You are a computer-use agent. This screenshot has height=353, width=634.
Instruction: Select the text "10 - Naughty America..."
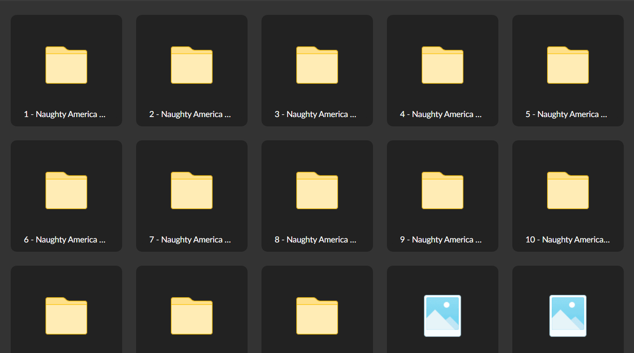(568, 240)
